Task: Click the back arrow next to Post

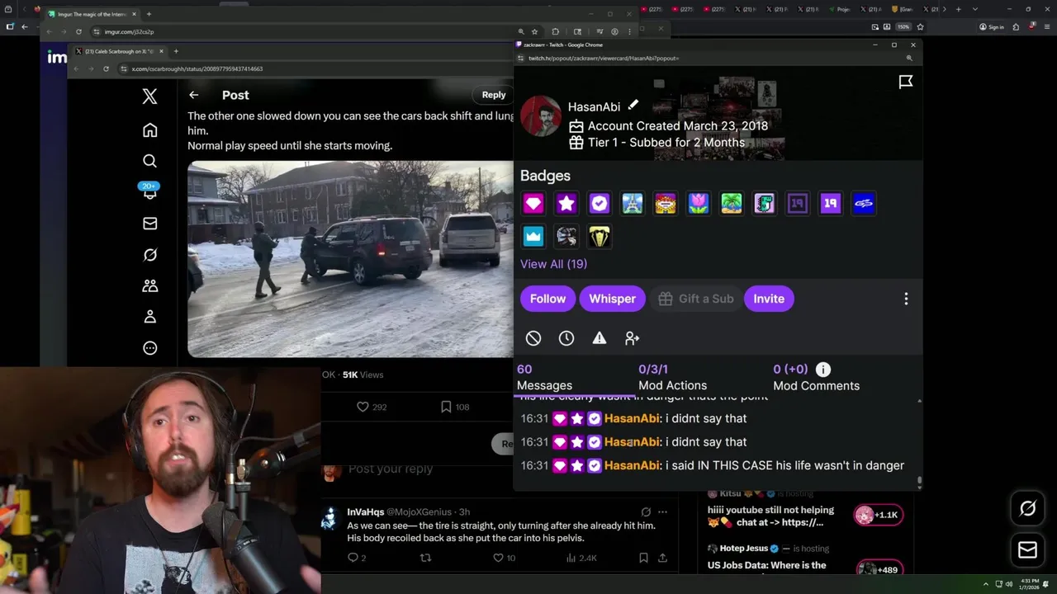Action: click(x=193, y=95)
